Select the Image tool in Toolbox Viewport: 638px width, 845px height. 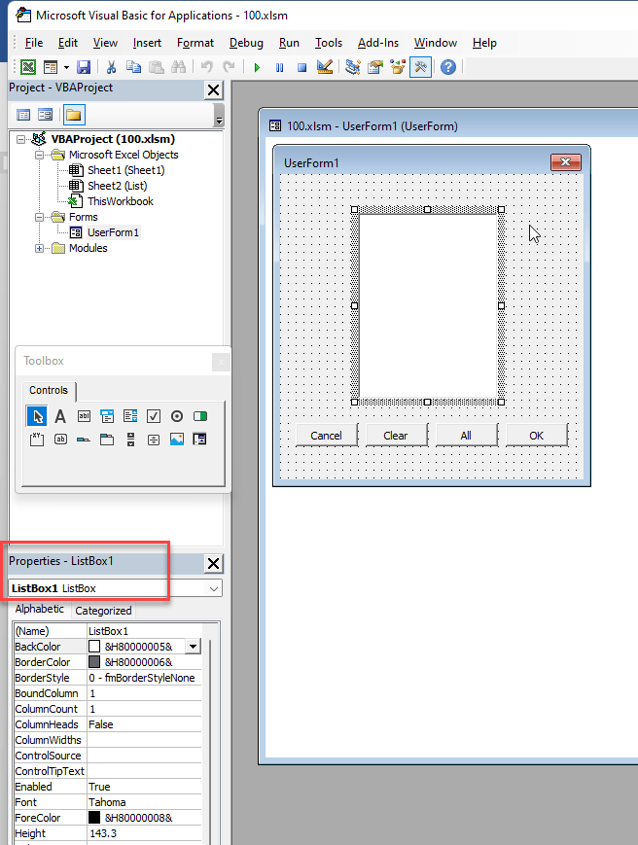point(177,440)
